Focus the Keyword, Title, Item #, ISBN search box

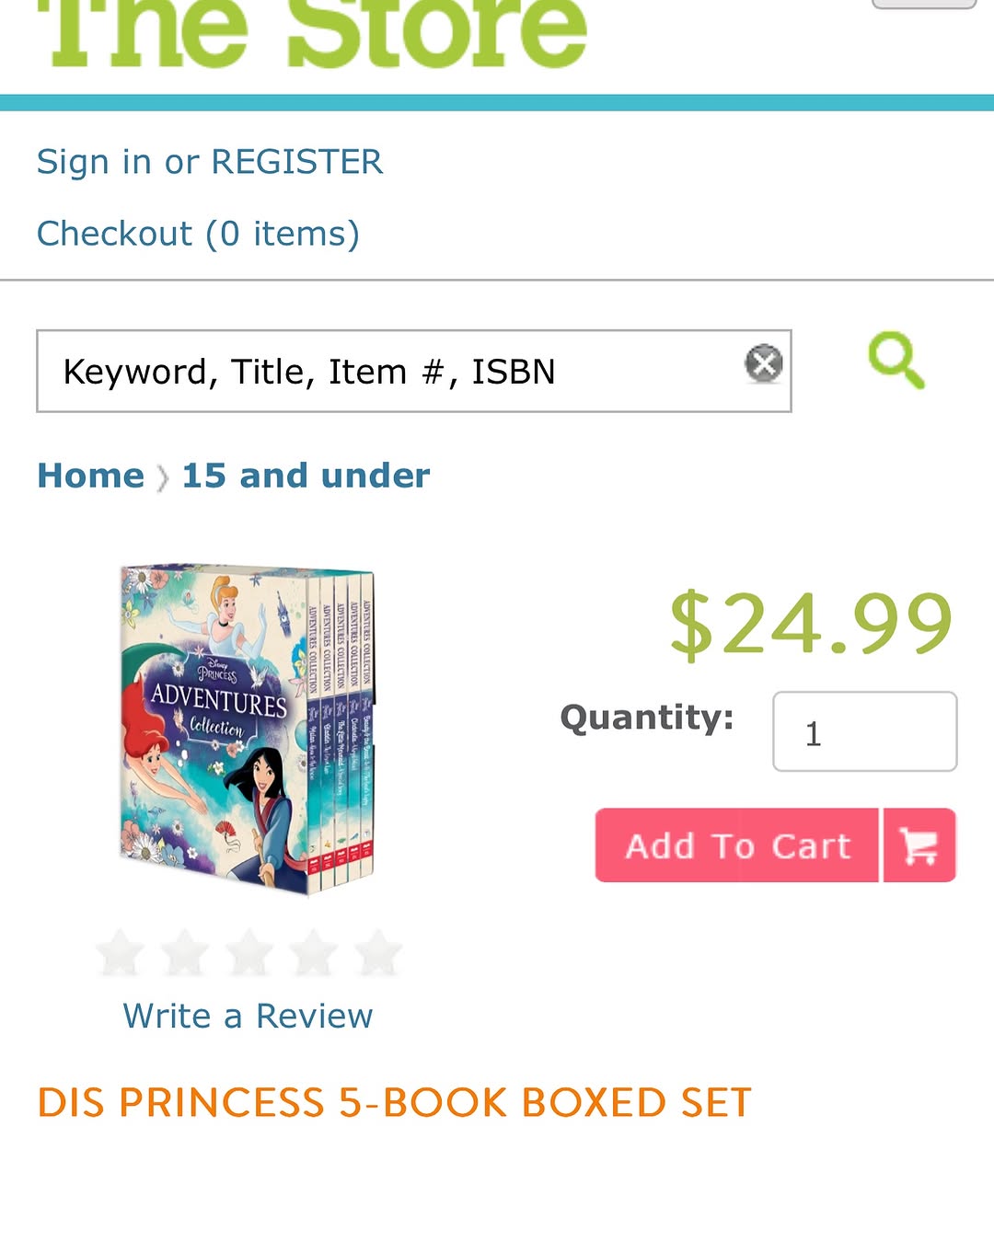(387, 372)
